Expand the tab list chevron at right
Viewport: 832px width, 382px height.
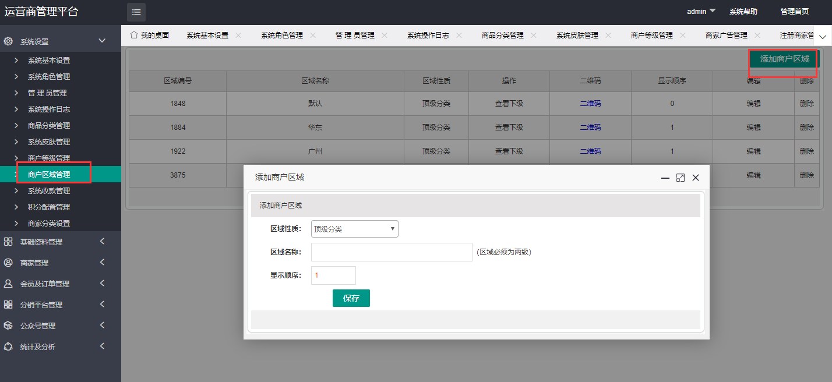[x=823, y=37]
